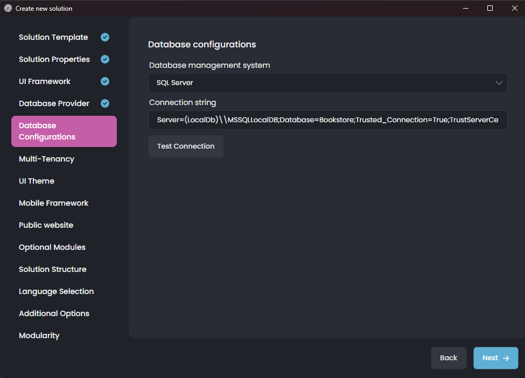This screenshot has width=525, height=378.
Task: Click the checkmark icon beside Database Provider
Action: tap(104, 103)
